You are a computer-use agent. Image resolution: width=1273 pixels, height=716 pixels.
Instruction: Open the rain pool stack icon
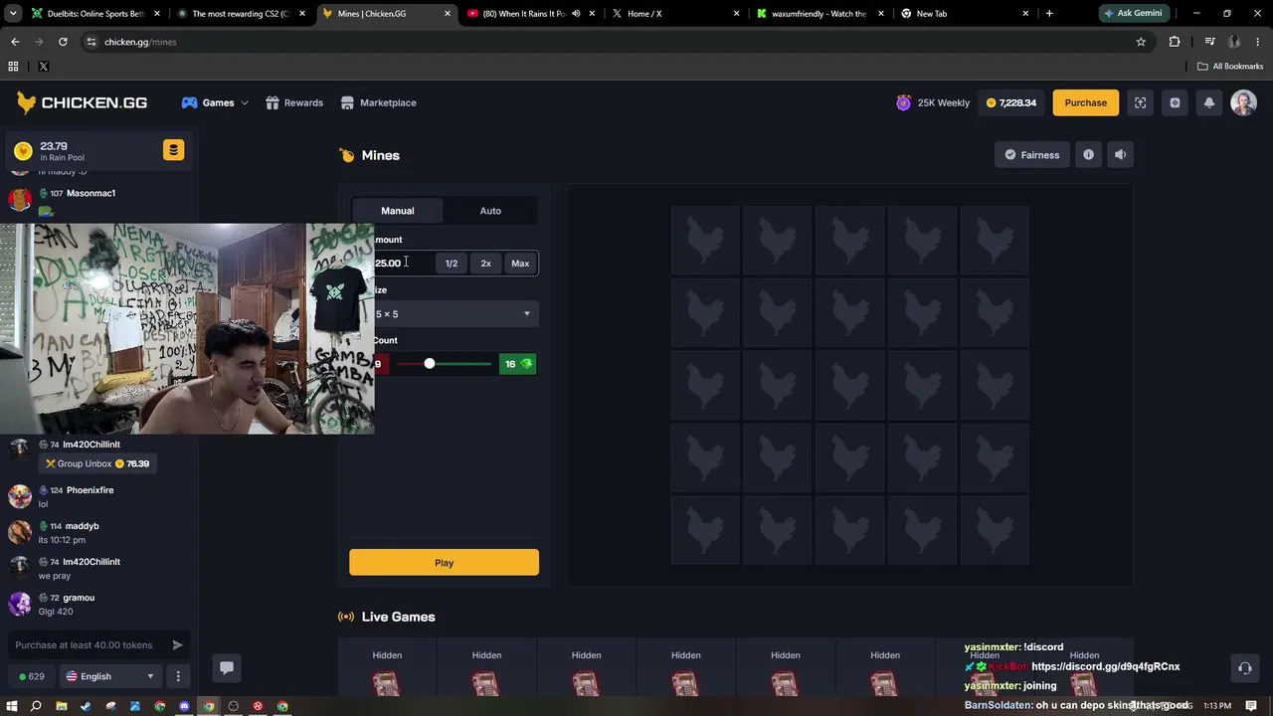(x=173, y=150)
